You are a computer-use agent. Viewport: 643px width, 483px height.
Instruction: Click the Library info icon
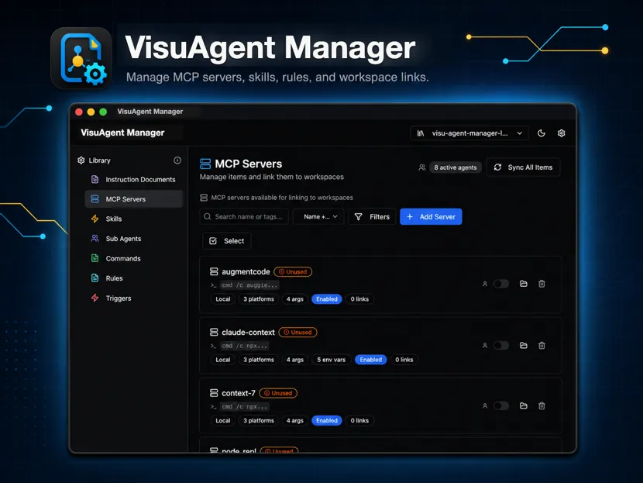click(177, 160)
